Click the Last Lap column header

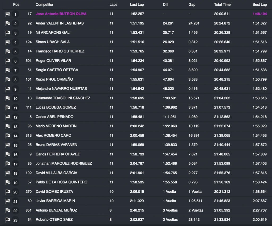coord(137,5)
